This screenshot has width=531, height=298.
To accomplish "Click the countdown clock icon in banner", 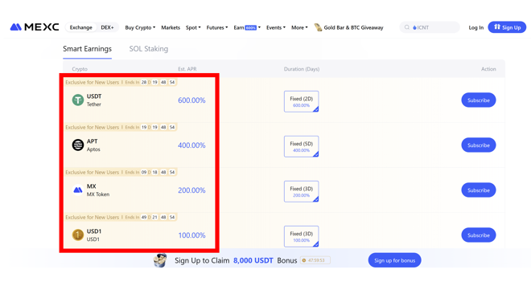I will tap(304, 260).
